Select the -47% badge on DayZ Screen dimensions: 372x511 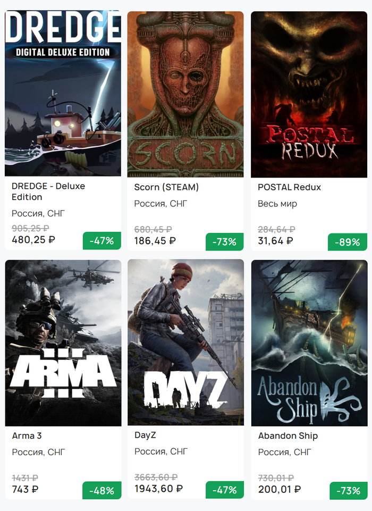[225, 490]
